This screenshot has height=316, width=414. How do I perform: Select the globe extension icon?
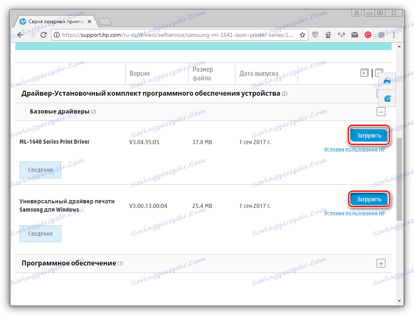click(381, 35)
